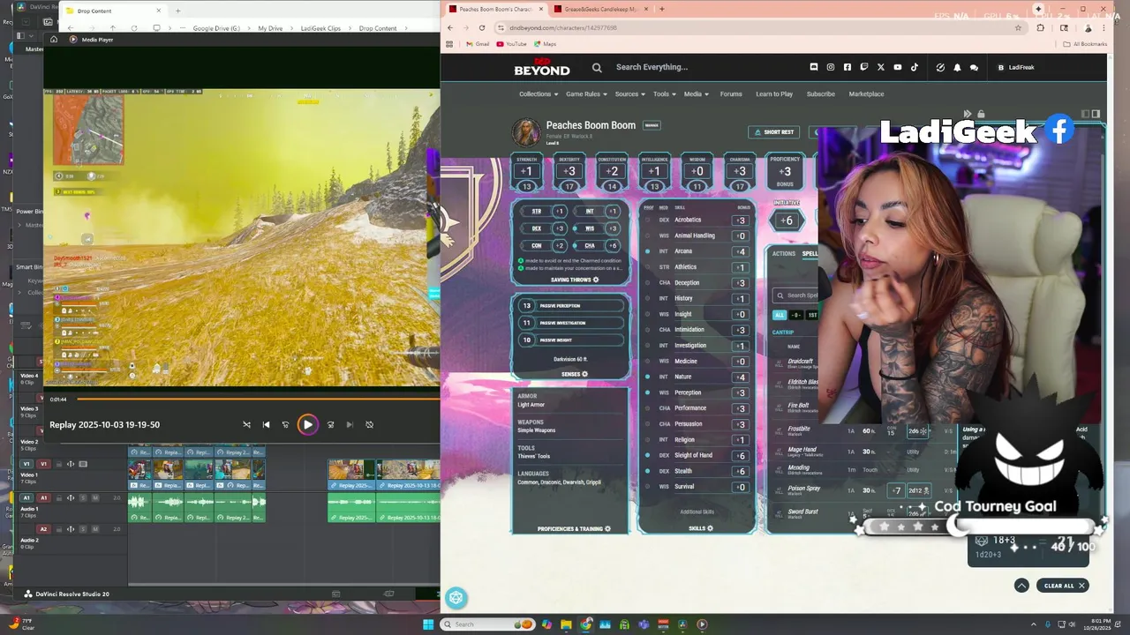Go back in the Chrome browser
This screenshot has height=635, width=1130.
[450, 27]
